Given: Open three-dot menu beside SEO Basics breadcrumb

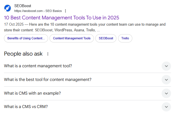Looking at the screenshot, I should coord(65,11).
